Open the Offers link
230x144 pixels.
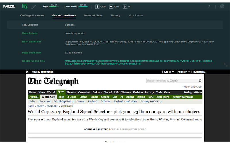click(x=198, y=92)
